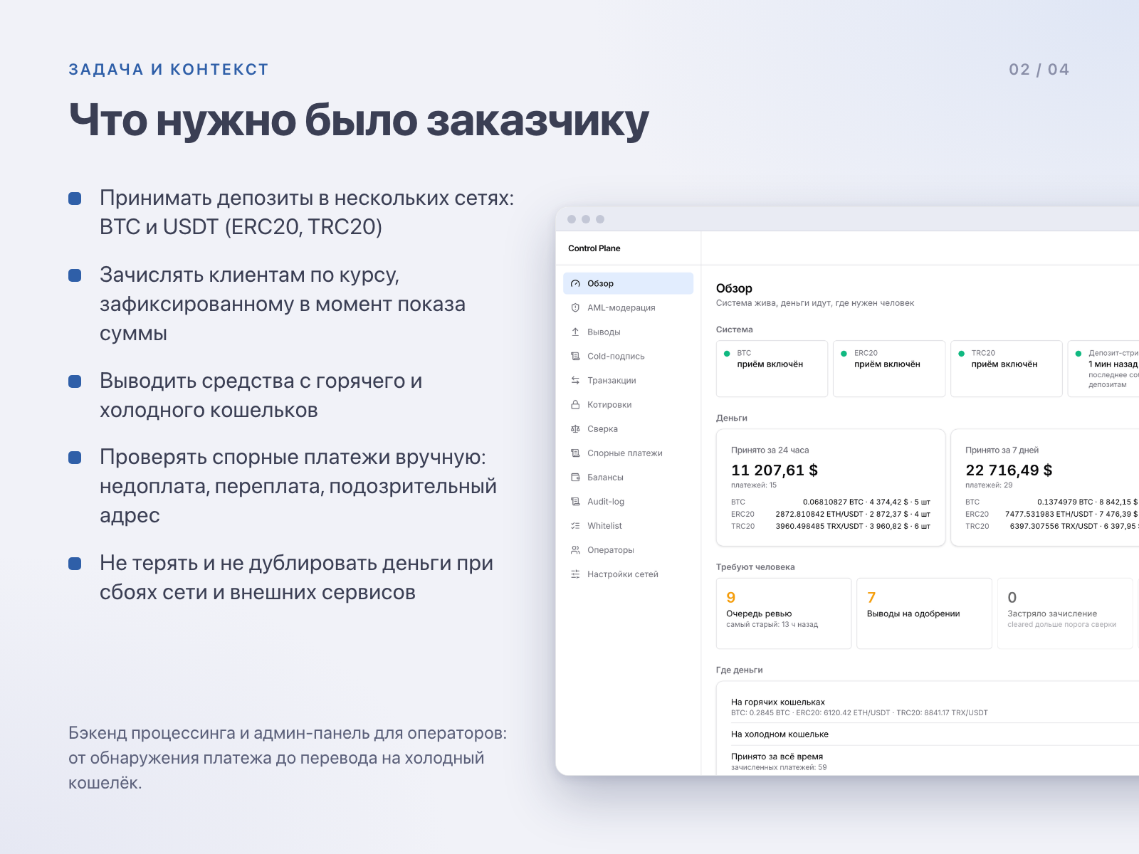Click the Котировки lock icon

coord(575,404)
